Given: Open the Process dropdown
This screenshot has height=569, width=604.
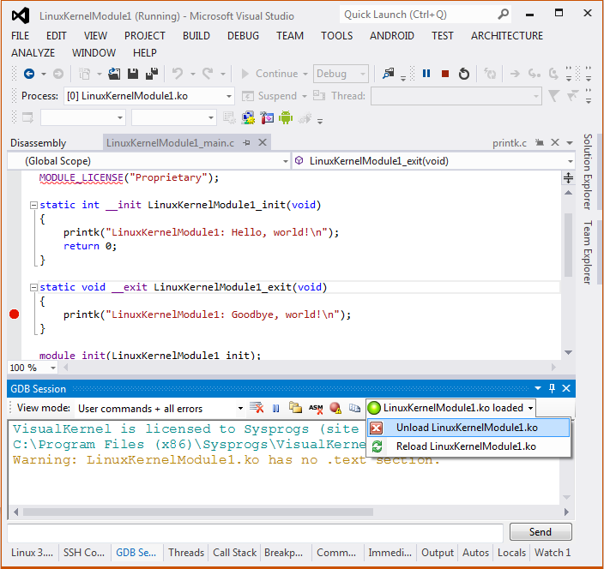Looking at the screenshot, I should (228, 96).
